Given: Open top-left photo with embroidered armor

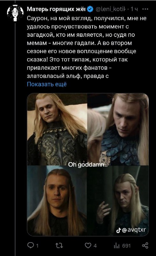Looking at the screenshot, I should click(x=57, y=129).
